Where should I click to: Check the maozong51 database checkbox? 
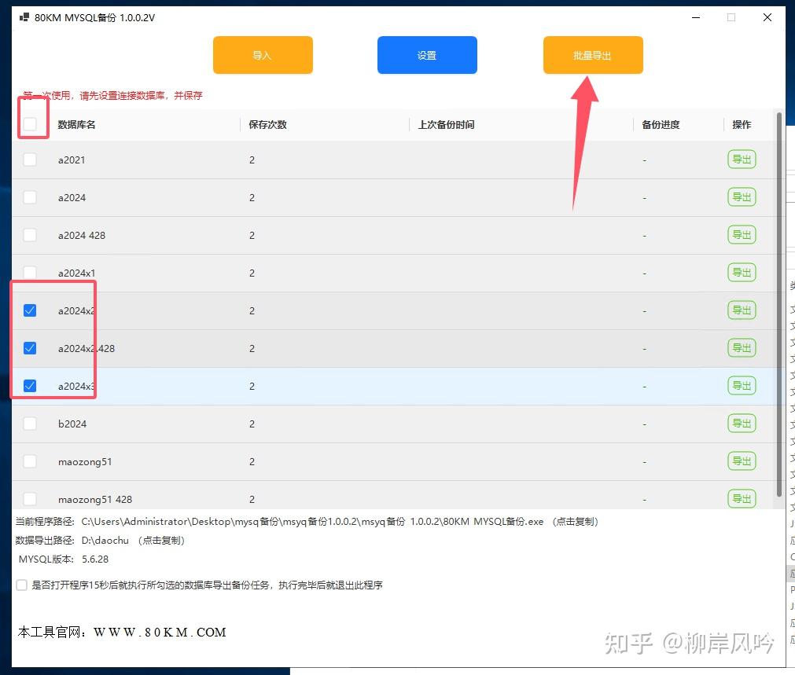29,461
